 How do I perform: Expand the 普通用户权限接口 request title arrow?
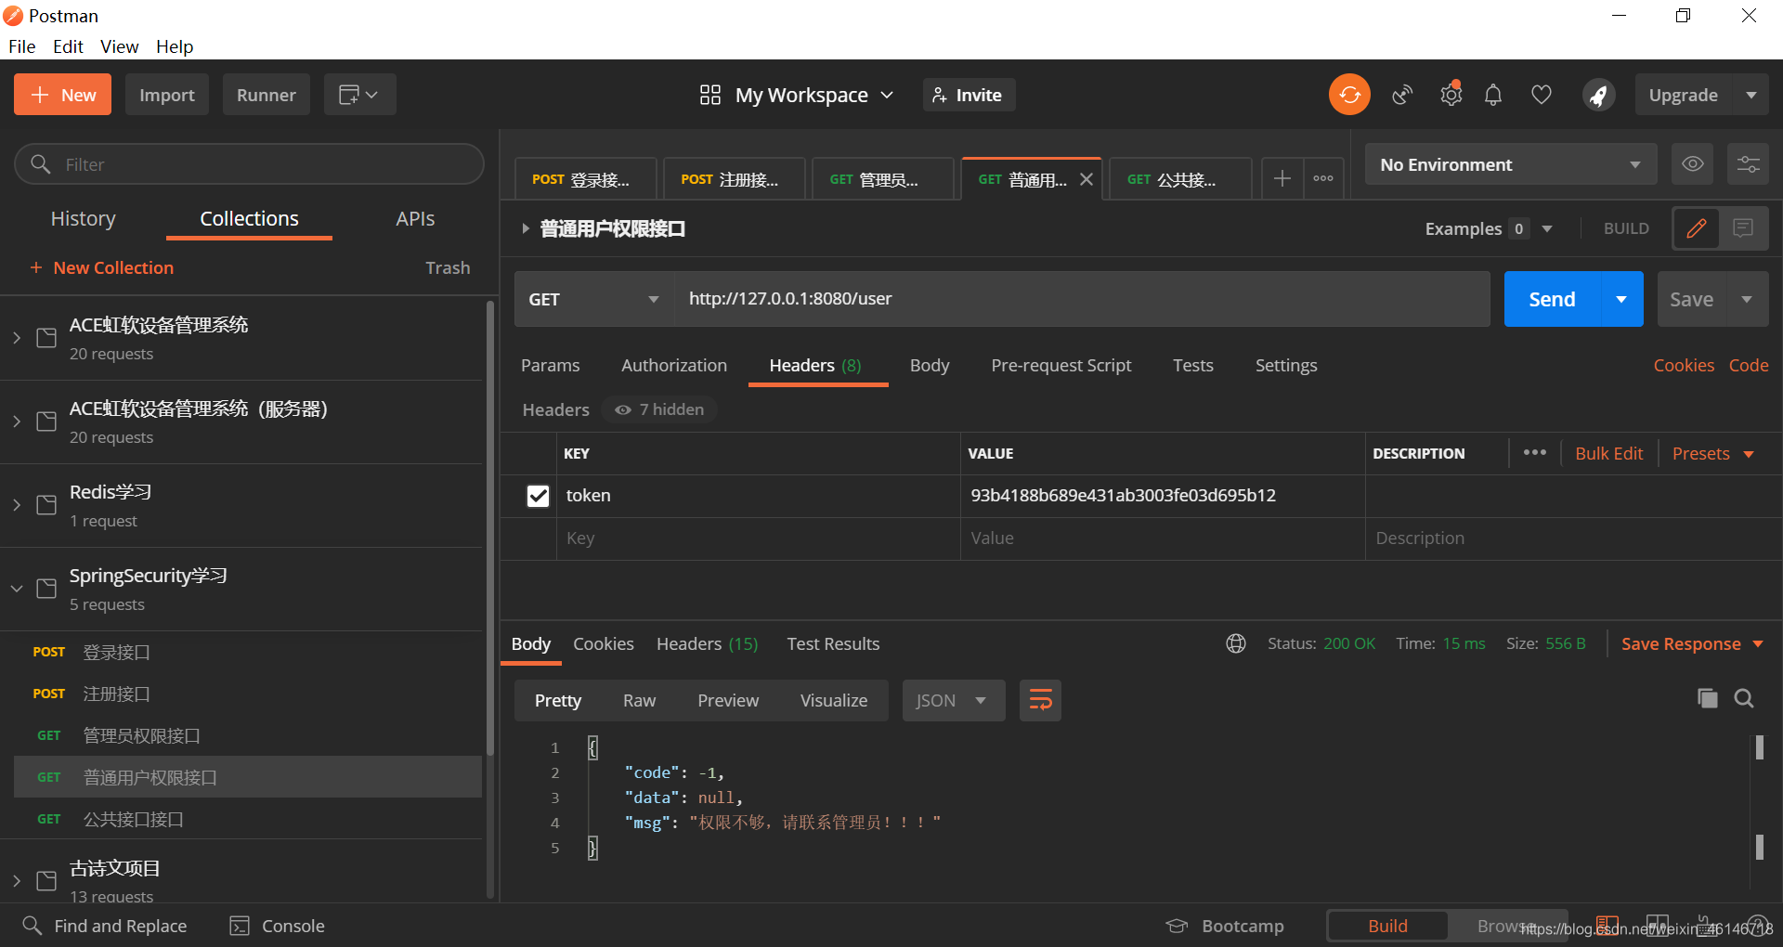click(525, 228)
